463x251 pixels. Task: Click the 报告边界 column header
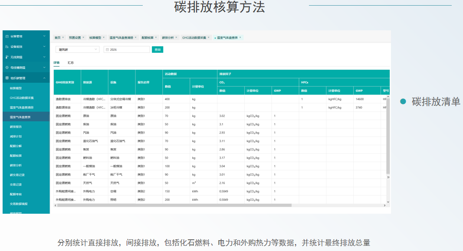(x=149, y=82)
